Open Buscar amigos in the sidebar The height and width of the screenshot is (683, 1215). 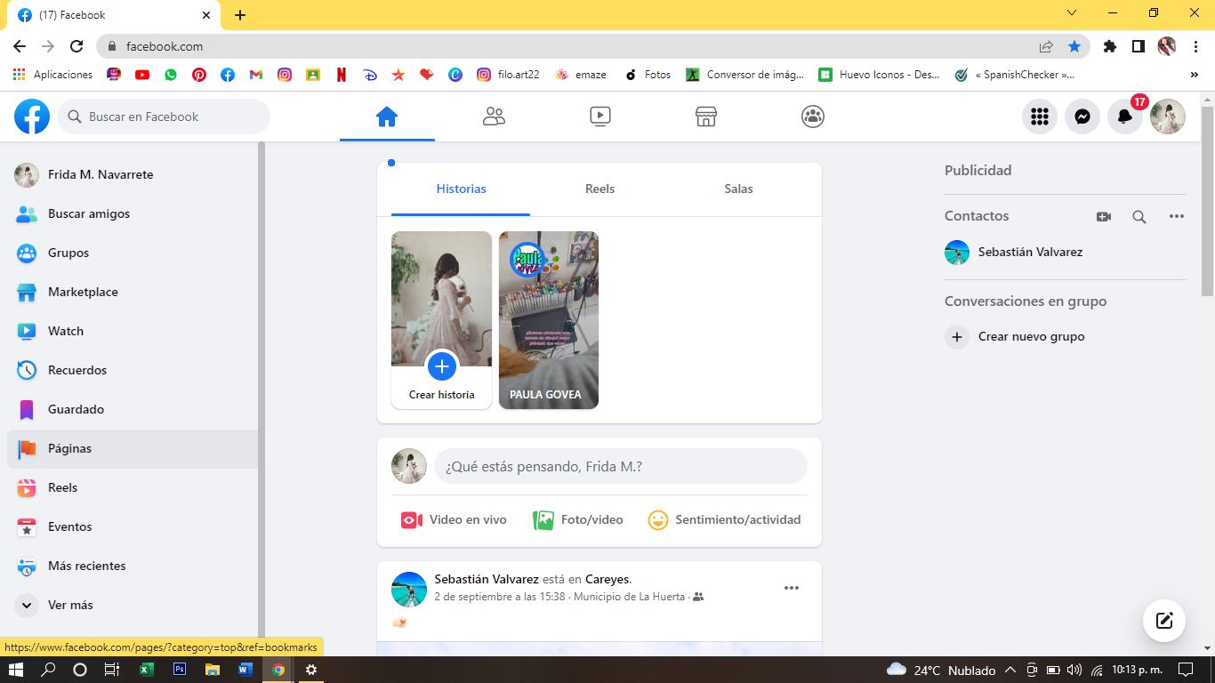click(x=132, y=213)
